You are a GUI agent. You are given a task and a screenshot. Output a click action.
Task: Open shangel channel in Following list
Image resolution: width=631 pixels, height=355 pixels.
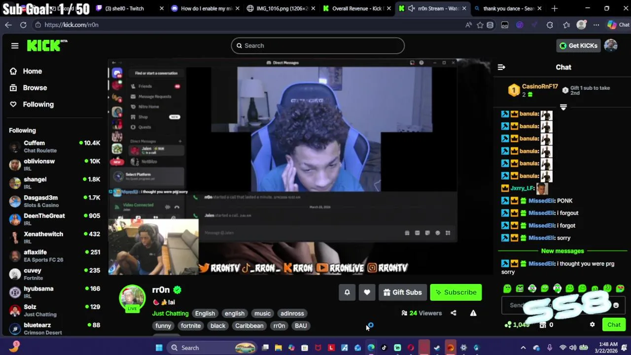click(55, 183)
